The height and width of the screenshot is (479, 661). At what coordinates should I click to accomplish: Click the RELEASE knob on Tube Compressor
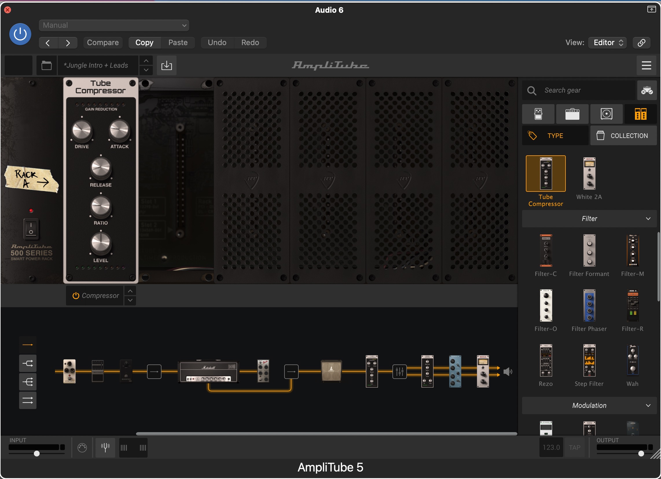click(x=100, y=168)
